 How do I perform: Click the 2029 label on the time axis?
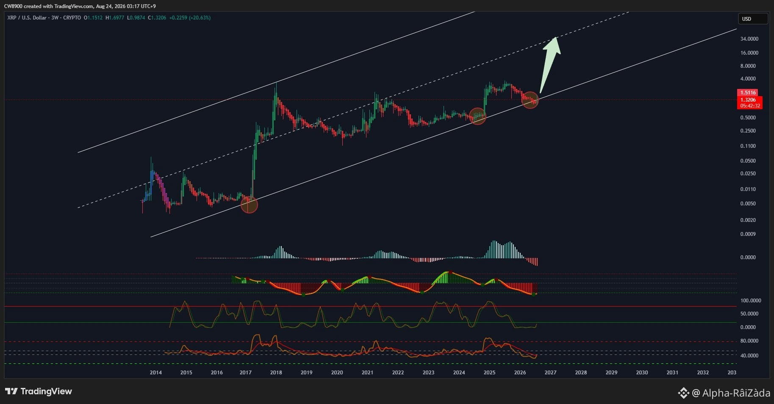click(x=611, y=373)
